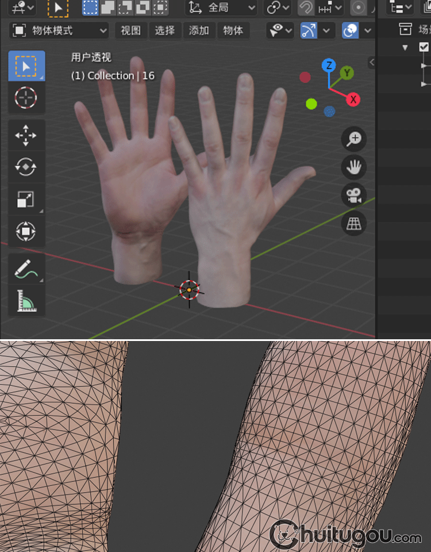The image size is (431, 552).
Task: Toggle perspective/orthographic grid button
Action: pyautogui.click(x=354, y=224)
